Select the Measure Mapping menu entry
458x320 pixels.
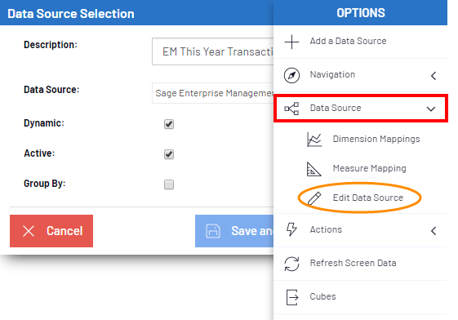370,168
